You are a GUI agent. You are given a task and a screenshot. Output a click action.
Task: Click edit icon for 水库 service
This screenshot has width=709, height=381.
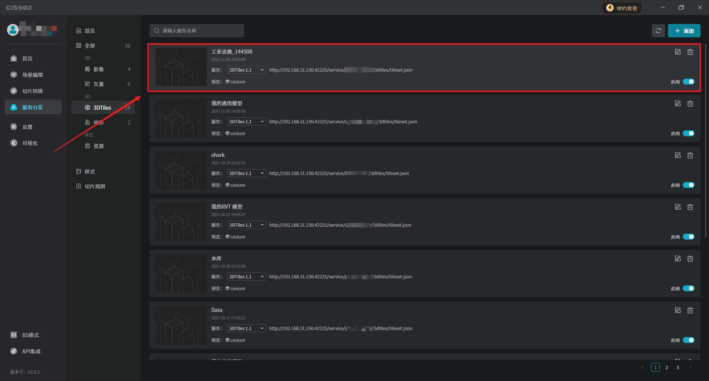coord(678,259)
